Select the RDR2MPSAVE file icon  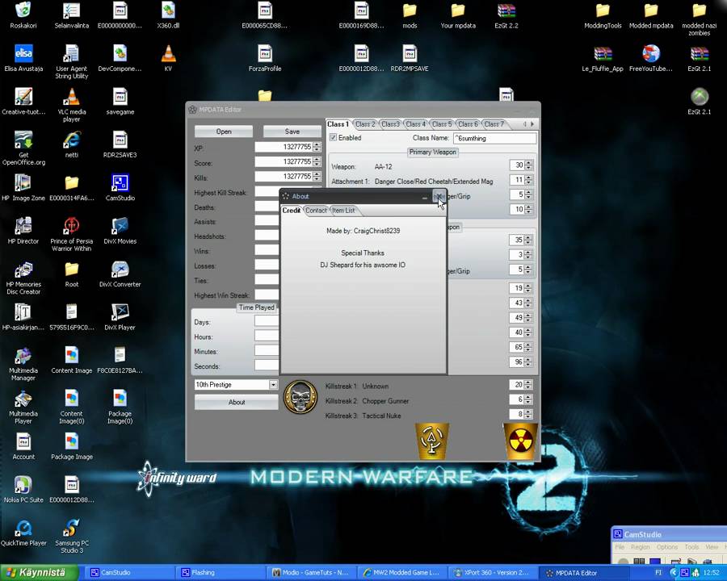click(x=410, y=58)
